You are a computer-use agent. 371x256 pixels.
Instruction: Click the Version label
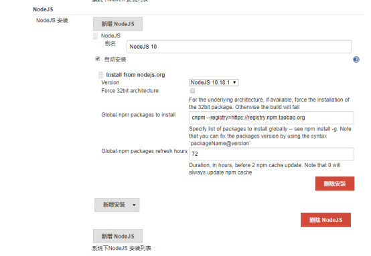tap(110, 82)
